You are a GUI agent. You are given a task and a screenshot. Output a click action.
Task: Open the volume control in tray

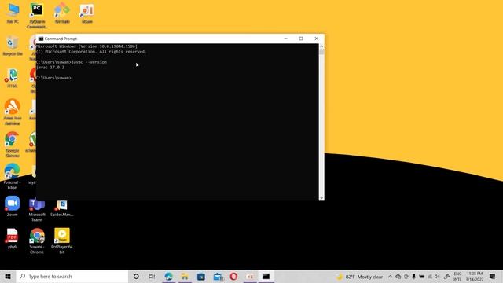[437, 277]
